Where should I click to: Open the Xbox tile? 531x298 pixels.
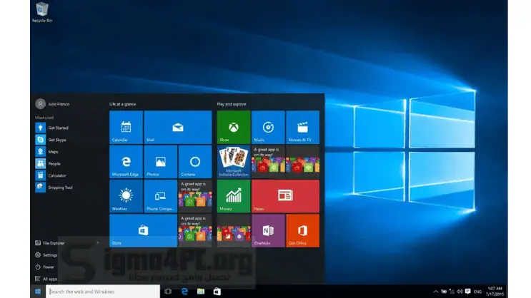pyautogui.click(x=233, y=128)
